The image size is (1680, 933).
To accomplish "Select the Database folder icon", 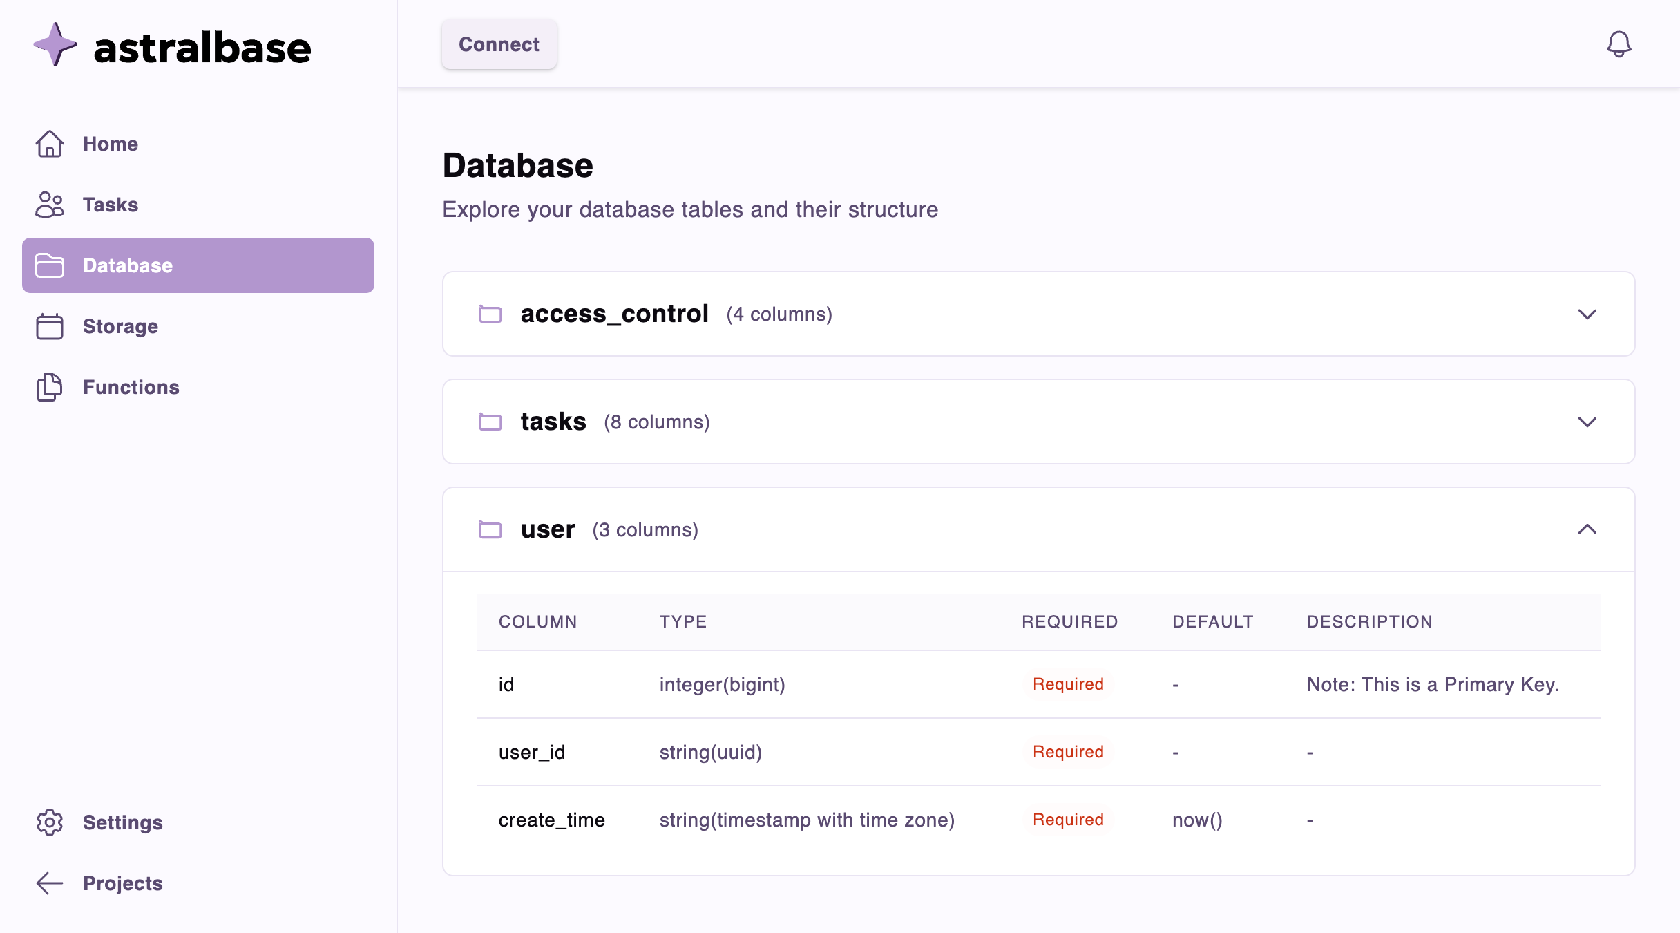I will pos(49,265).
